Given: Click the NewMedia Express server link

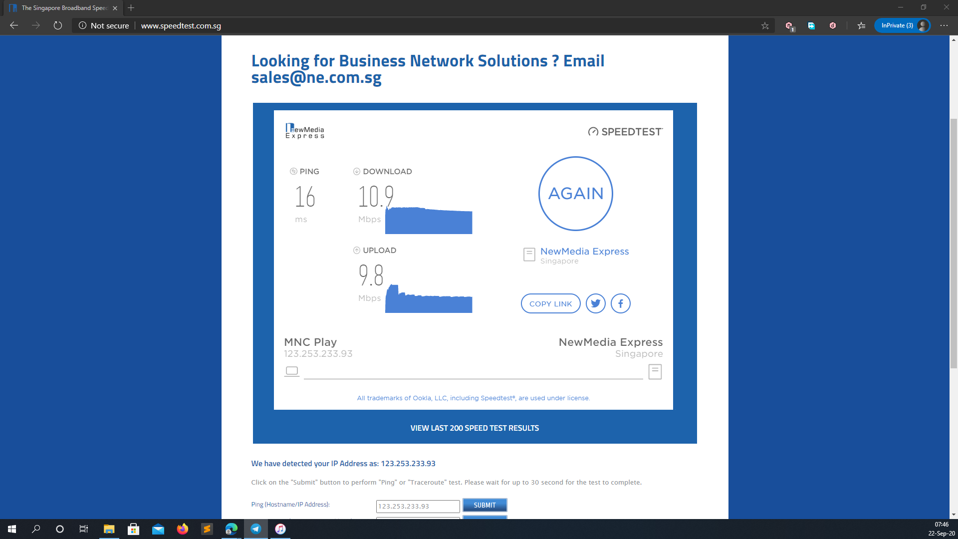Looking at the screenshot, I should click(584, 251).
